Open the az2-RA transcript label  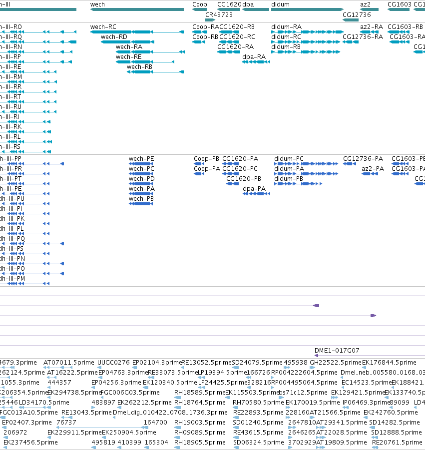click(372, 26)
